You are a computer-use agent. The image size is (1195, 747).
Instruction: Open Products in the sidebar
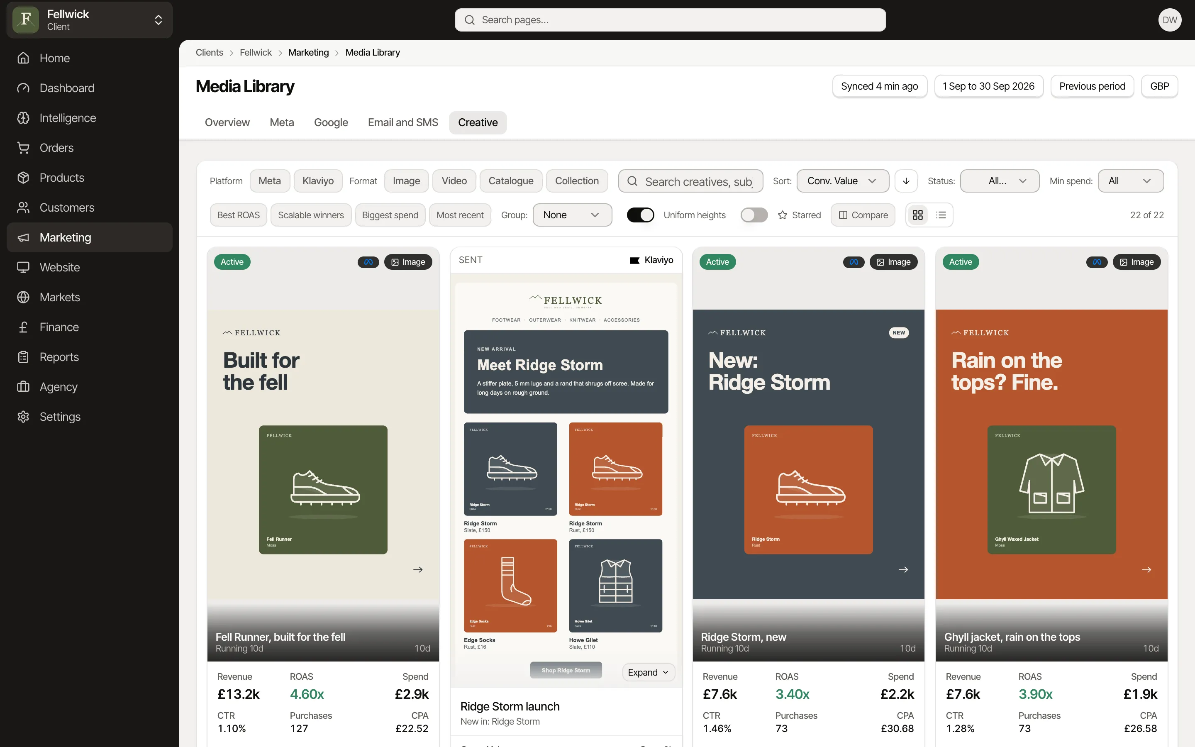[89, 178]
